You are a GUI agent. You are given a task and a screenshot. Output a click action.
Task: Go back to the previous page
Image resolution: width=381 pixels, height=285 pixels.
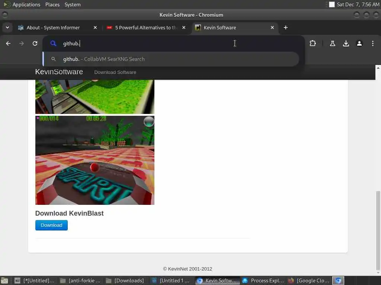[8, 43]
